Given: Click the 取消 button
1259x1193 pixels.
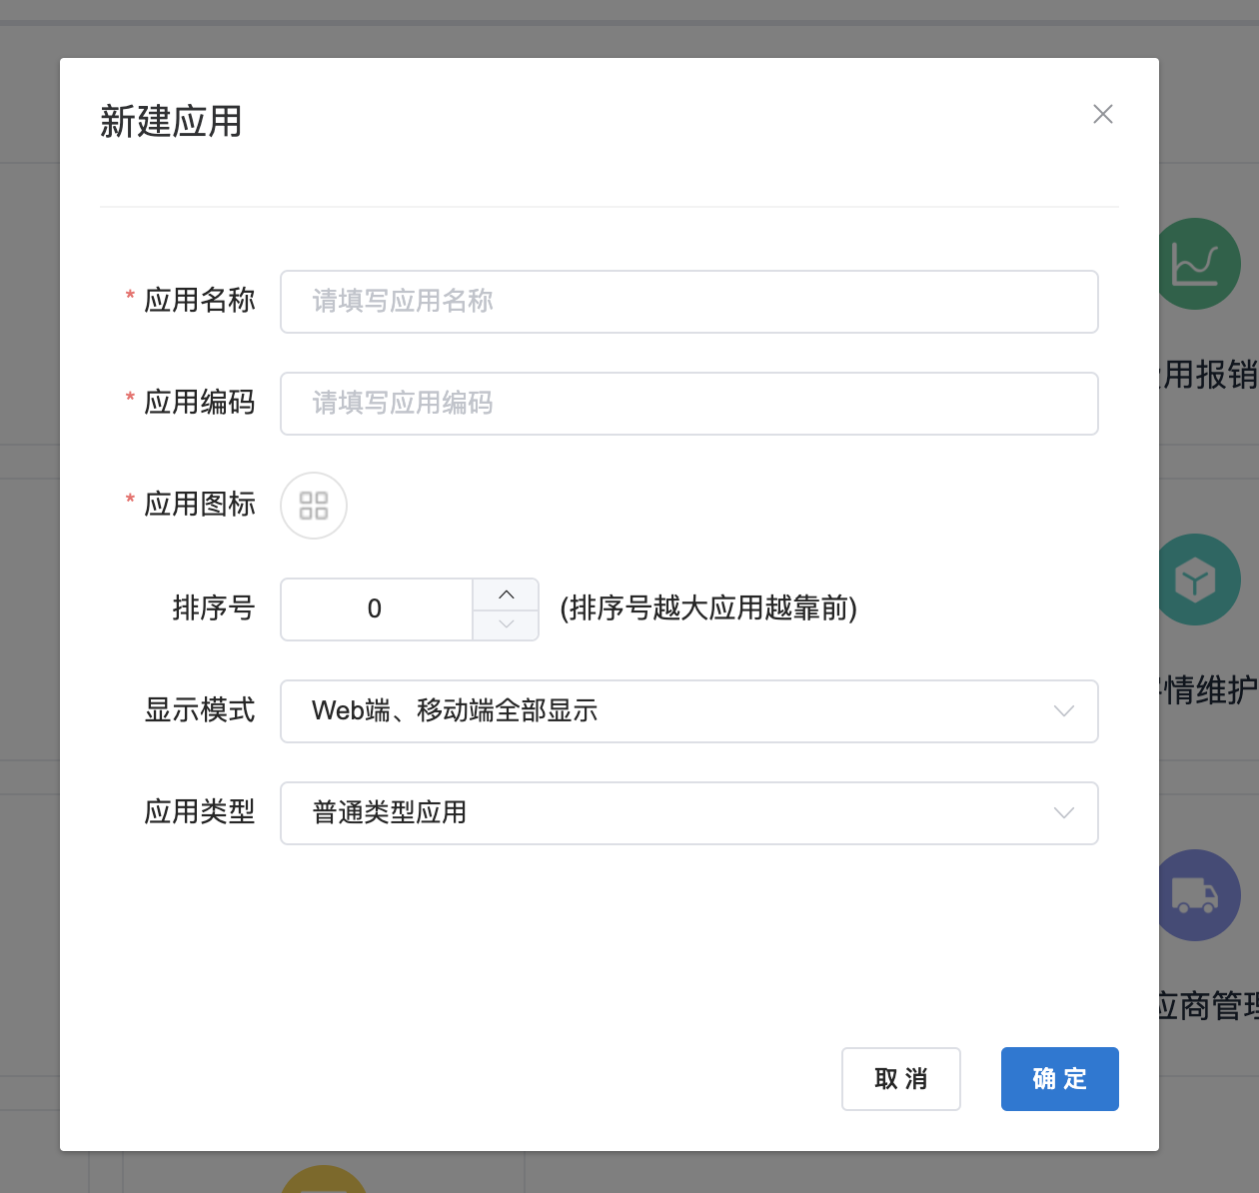Looking at the screenshot, I should (x=901, y=1079).
